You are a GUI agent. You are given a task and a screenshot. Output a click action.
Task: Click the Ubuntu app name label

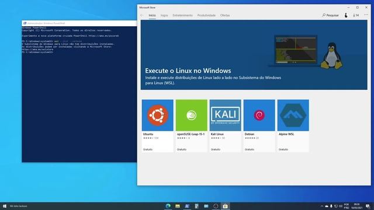(148, 134)
